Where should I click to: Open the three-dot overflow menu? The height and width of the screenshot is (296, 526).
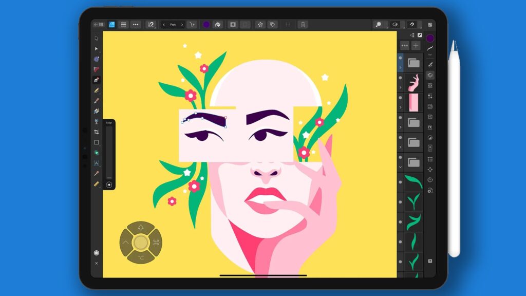pos(136,24)
